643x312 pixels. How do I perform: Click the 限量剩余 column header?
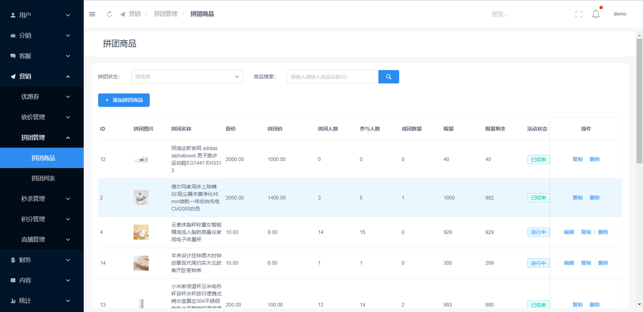[x=496, y=129]
